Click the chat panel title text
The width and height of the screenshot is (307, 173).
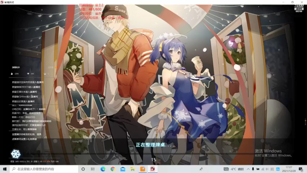[16, 68]
